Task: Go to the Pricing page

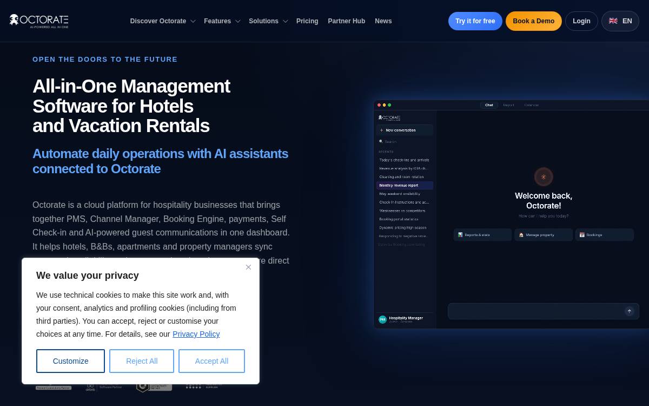Action: click(307, 21)
